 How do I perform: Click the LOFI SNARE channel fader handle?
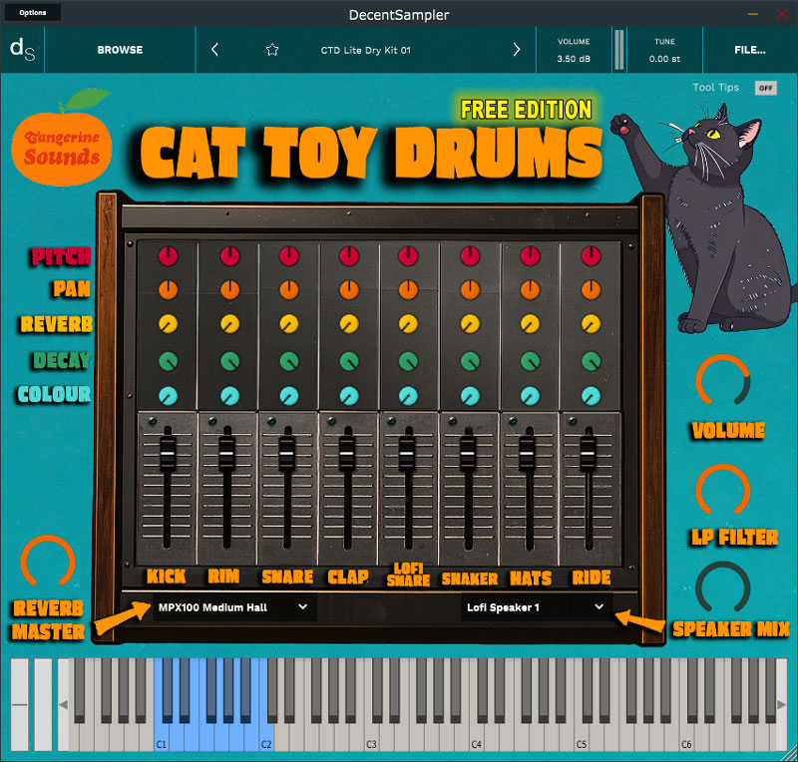pyautogui.click(x=407, y=453)
